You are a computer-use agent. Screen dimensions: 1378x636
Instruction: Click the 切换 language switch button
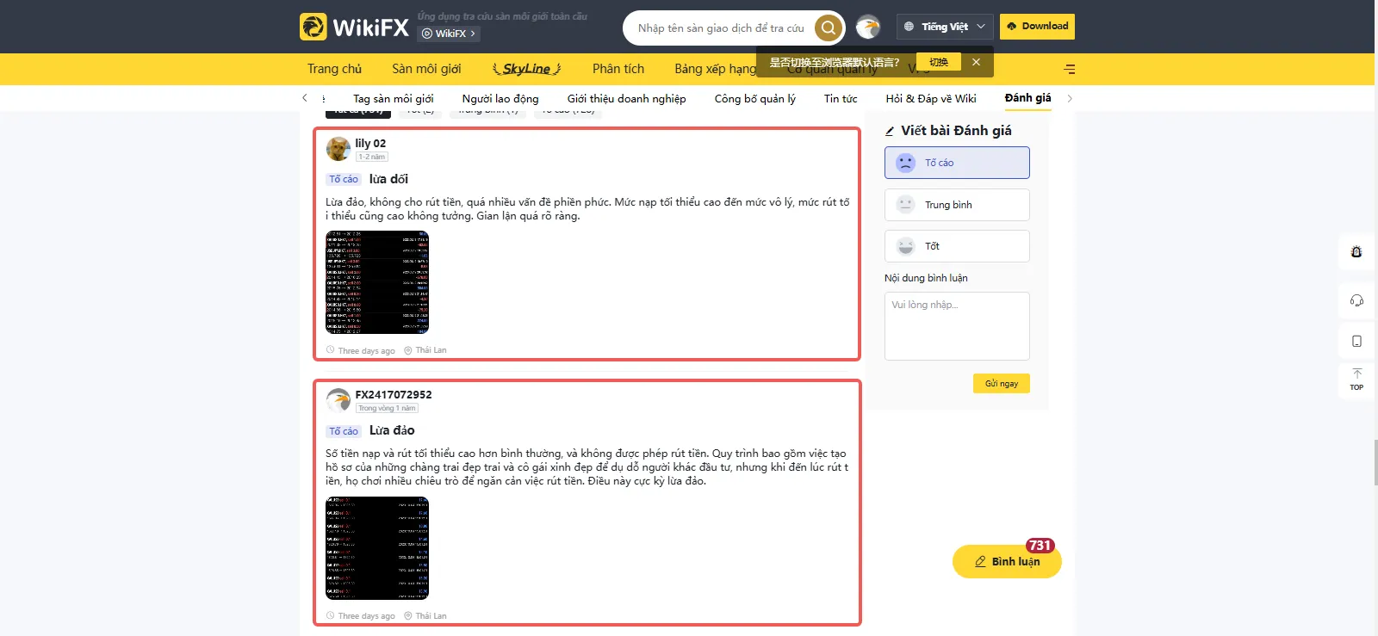939,62
